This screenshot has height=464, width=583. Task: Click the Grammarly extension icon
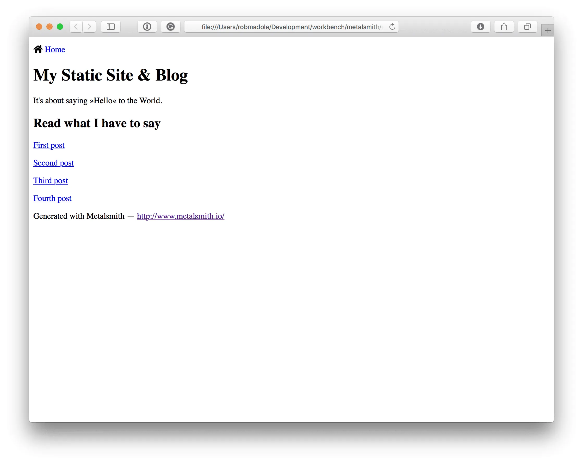click(x=170, y=27)
